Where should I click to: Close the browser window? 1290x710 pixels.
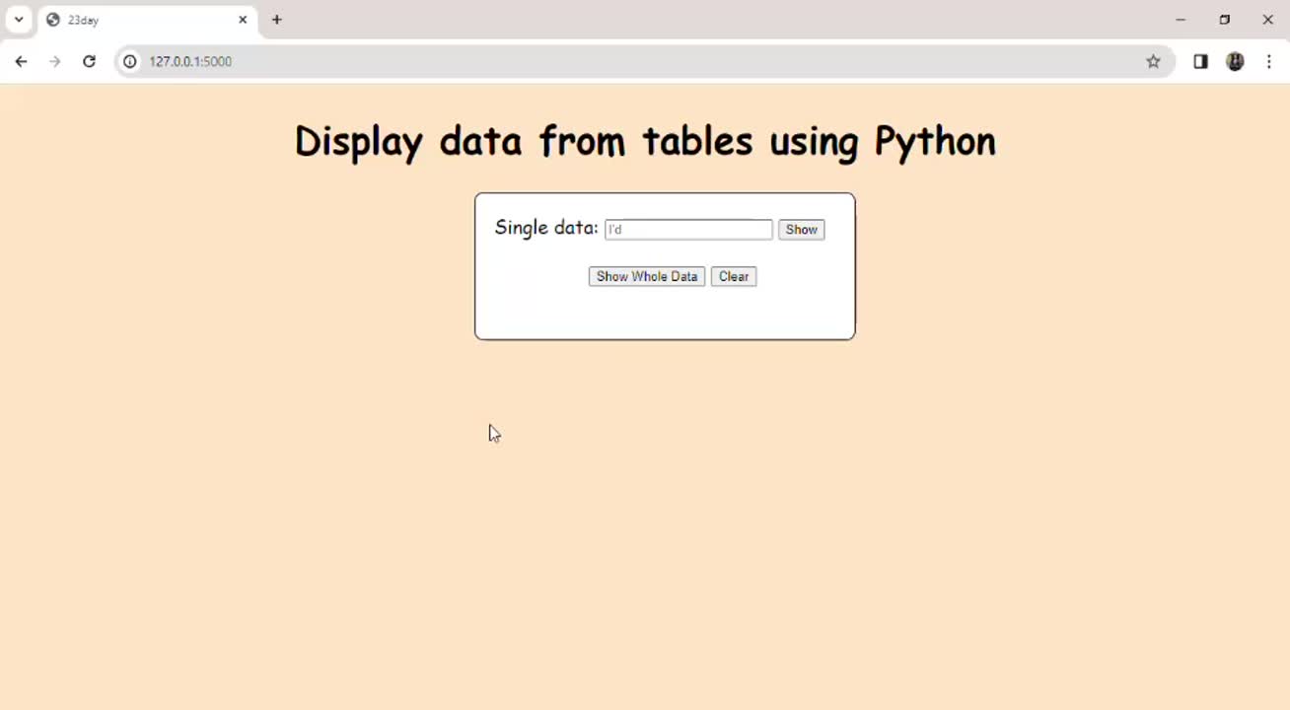tap(1268, 20)
